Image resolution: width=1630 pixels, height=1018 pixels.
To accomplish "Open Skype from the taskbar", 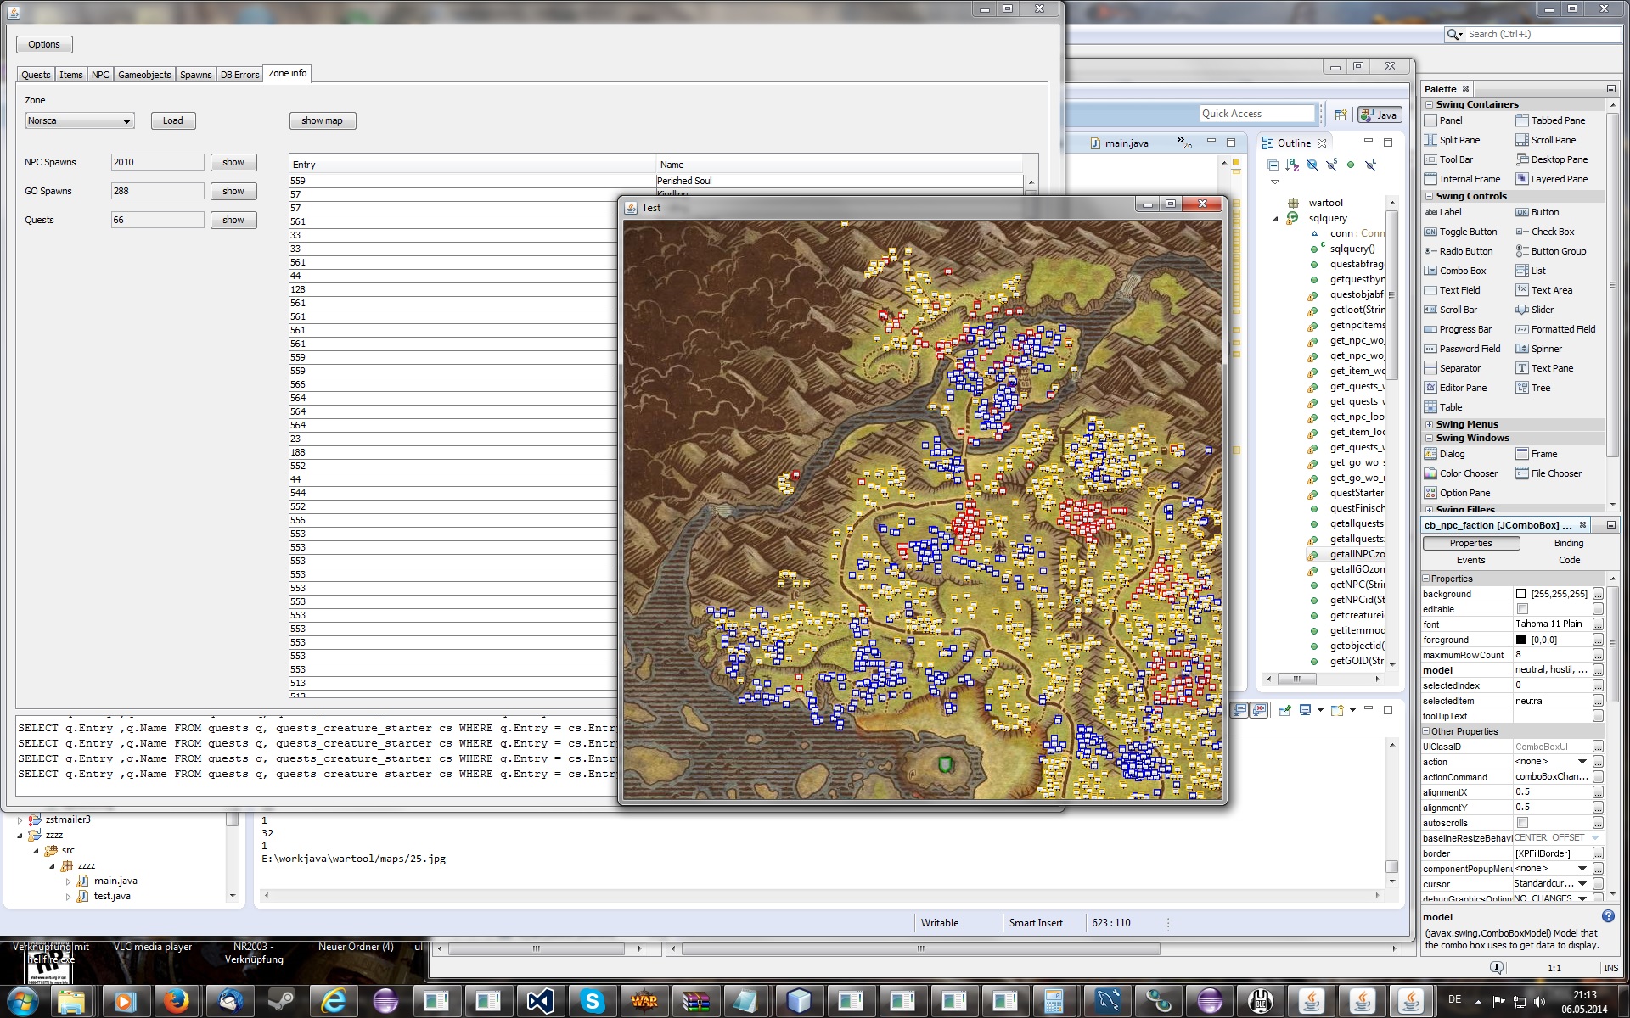I will pos(592,1001).
